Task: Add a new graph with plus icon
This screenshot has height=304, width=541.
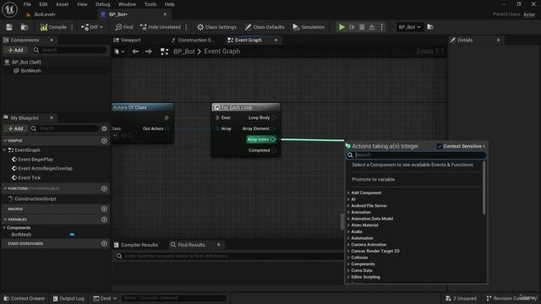Action: click(104, 141)
